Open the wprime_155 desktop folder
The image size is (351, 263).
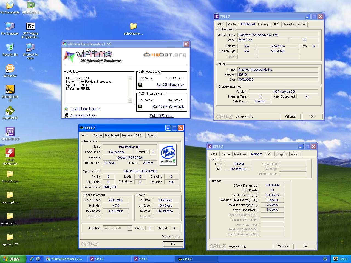coord(10,239)
